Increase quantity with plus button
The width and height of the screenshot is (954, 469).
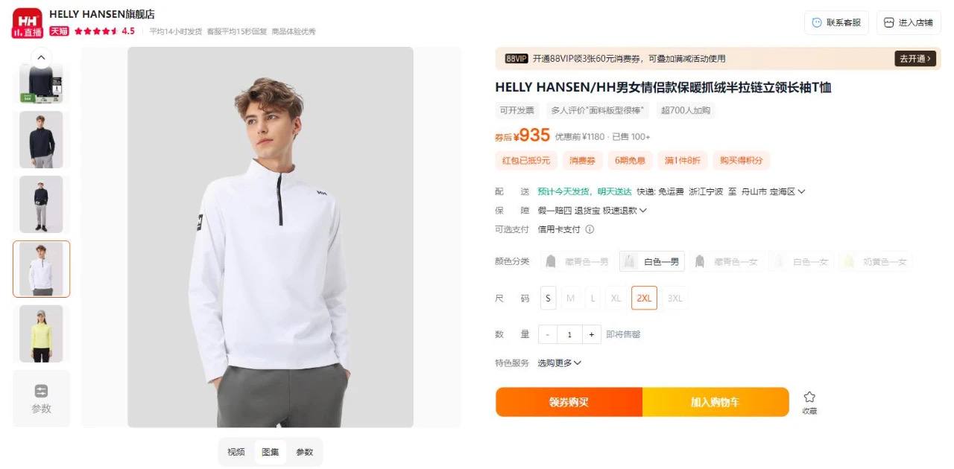point(591,335)
